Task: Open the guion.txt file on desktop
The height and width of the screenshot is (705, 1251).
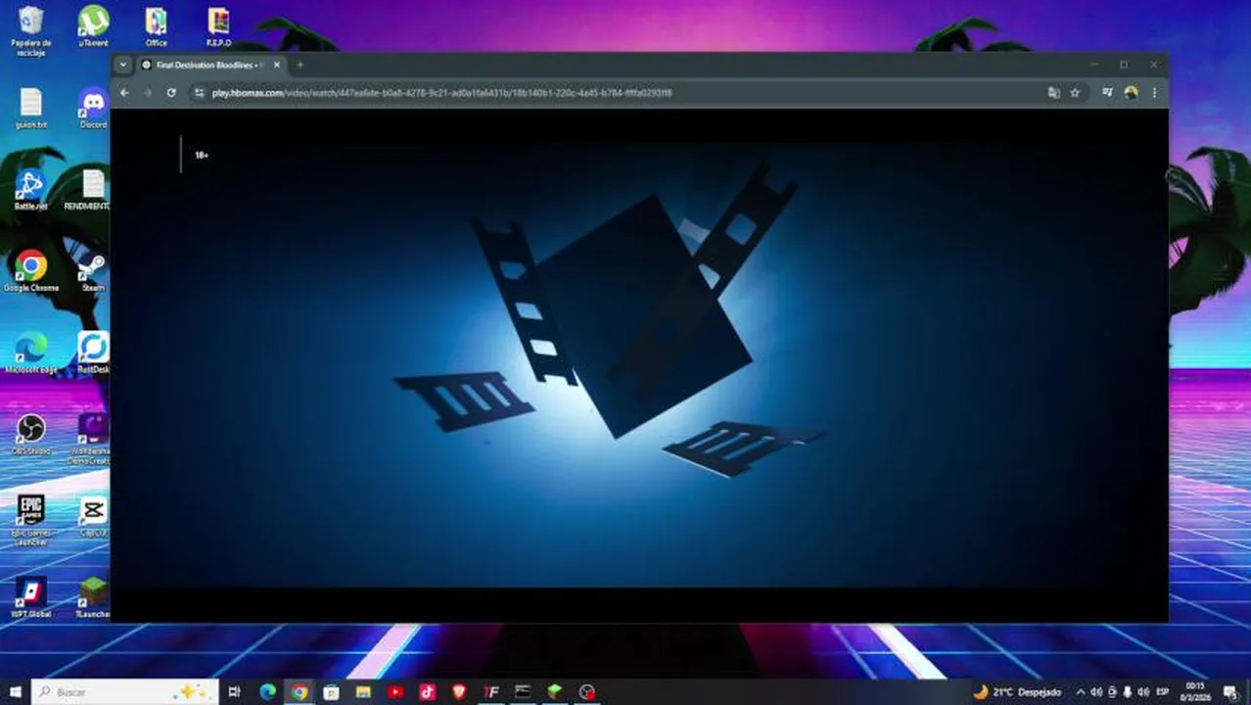Action: pos(31,109)
